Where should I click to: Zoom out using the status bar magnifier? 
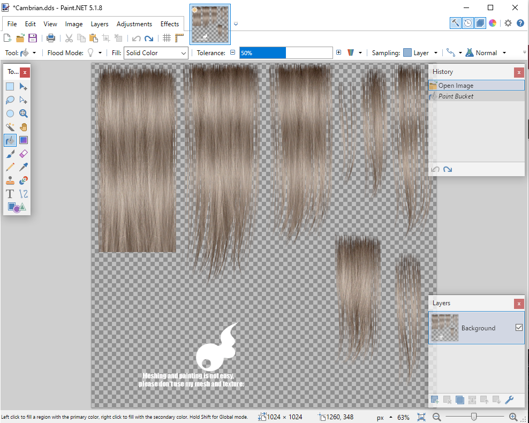pos(436,417)
